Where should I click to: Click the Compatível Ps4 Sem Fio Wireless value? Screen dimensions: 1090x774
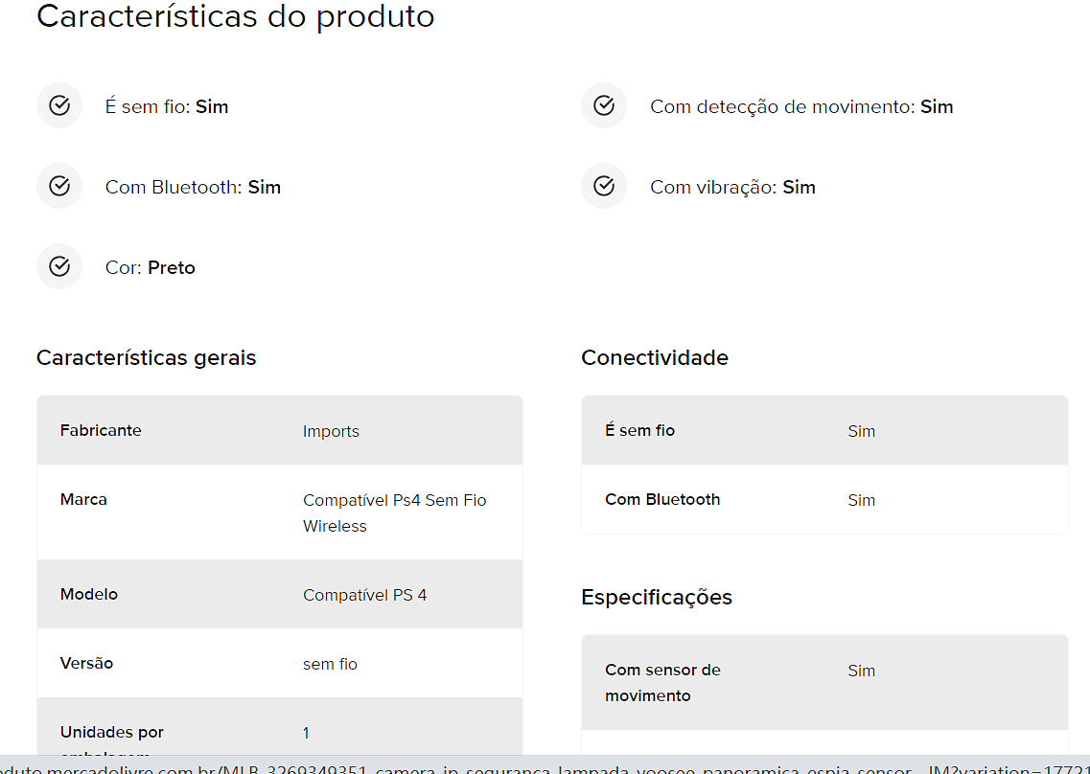pos(395,512)
